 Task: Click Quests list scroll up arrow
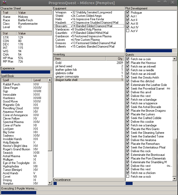coord(175,59)
